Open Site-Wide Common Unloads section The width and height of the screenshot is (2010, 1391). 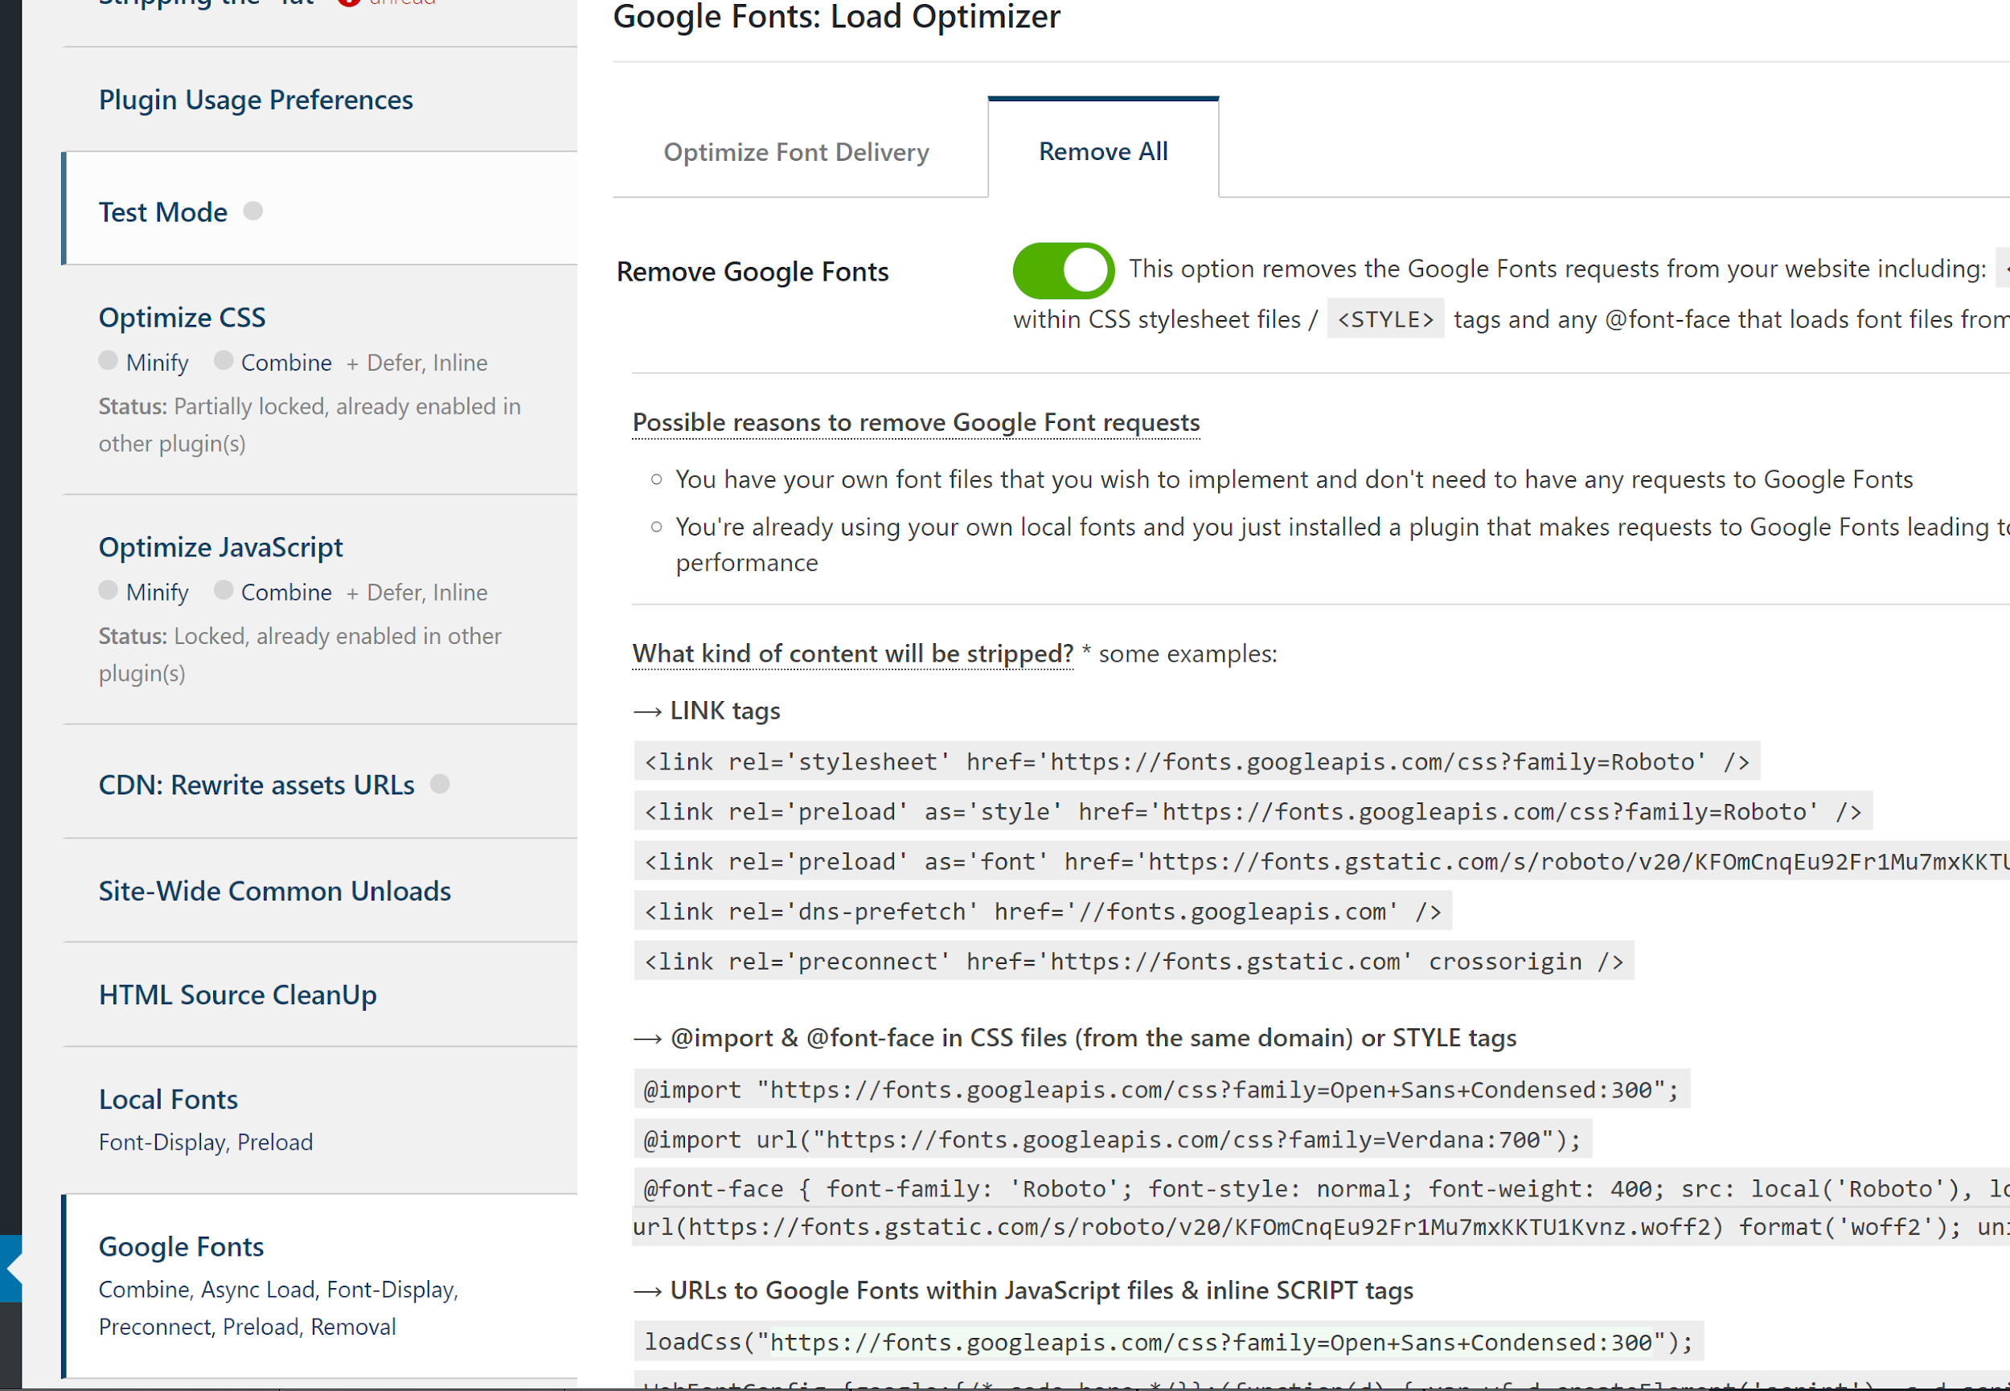point(274,891)
